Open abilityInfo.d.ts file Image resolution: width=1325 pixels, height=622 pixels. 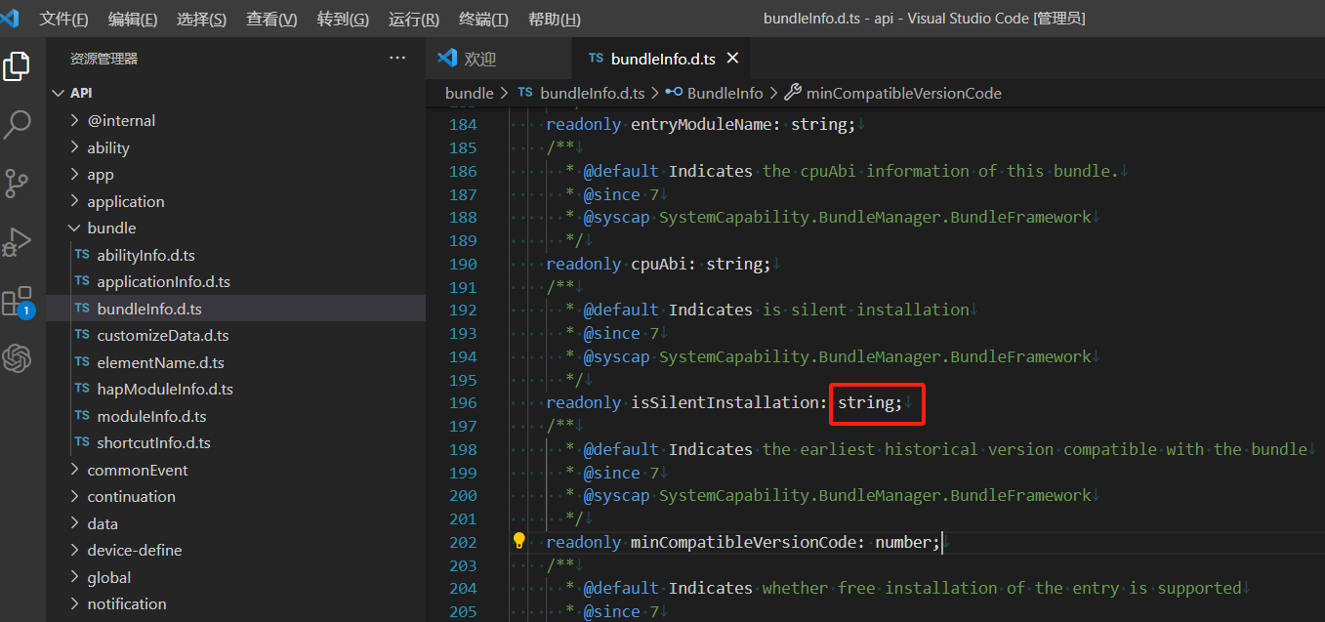tap(235, 255)
